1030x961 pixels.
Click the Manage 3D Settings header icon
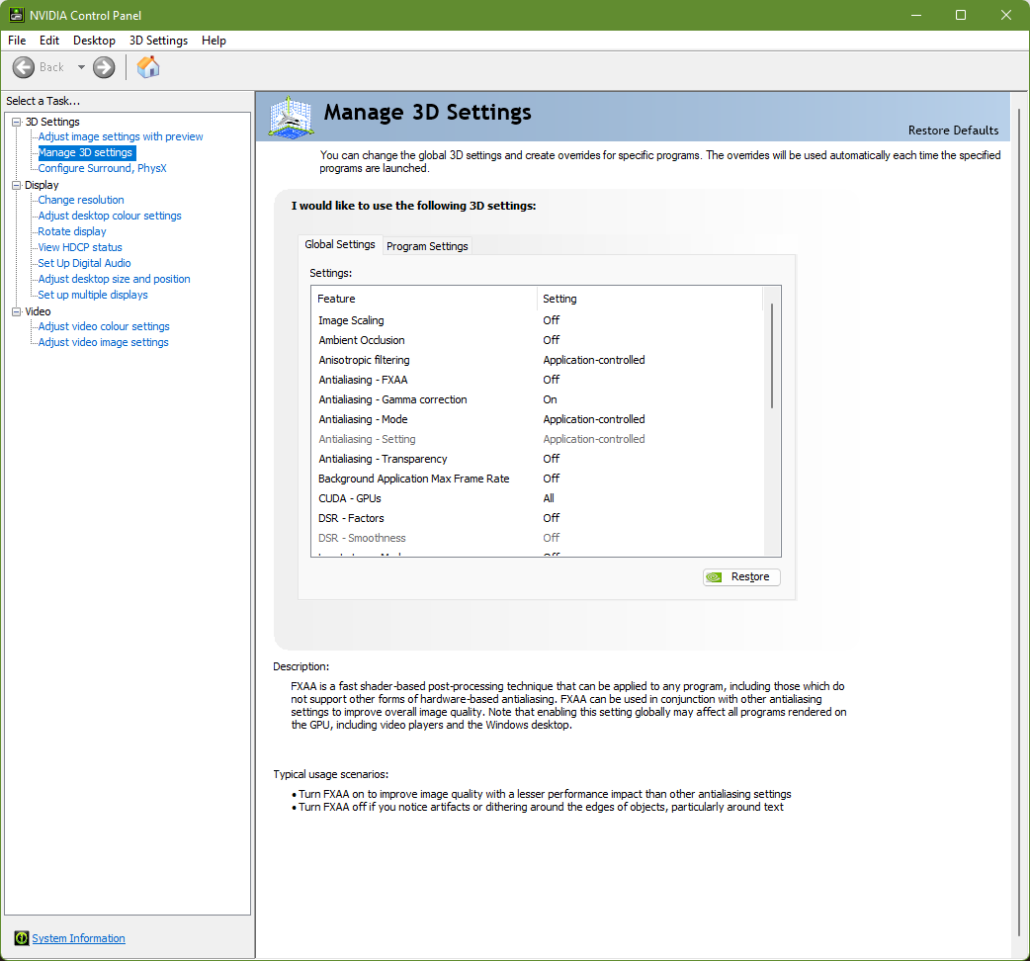point(291,117)
